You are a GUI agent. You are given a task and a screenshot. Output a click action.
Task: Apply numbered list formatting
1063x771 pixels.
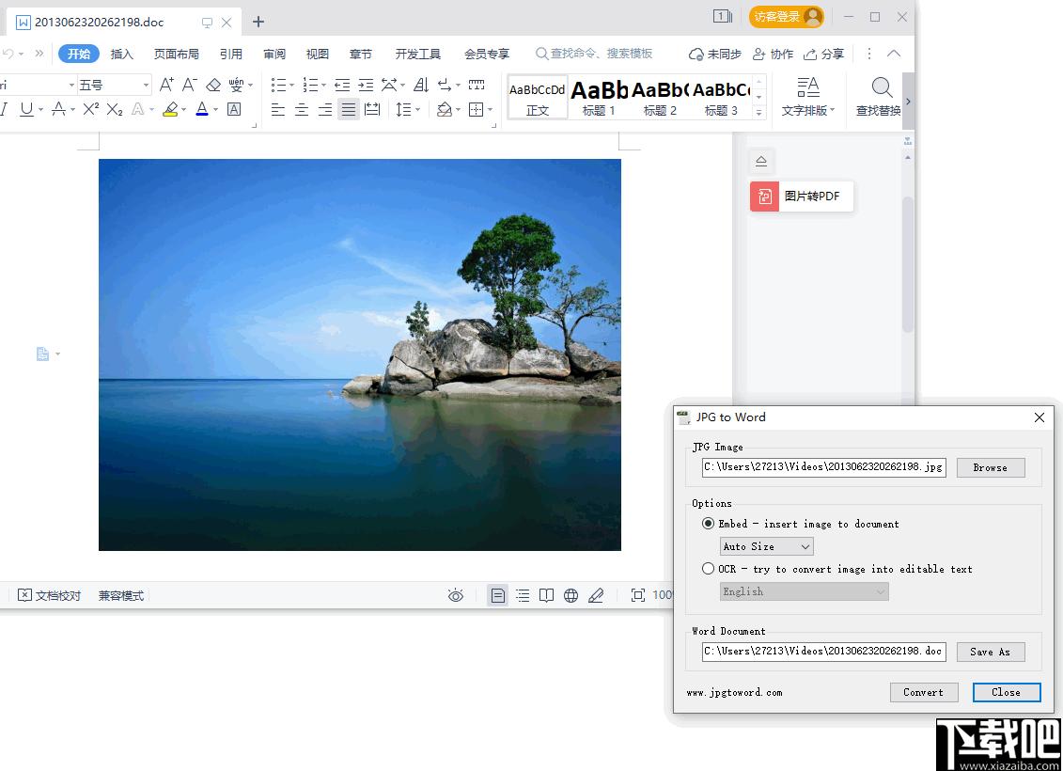tap(310, 85)
